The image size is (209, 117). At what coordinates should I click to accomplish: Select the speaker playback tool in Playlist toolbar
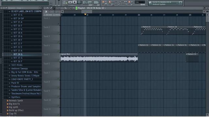pos(73,8)
